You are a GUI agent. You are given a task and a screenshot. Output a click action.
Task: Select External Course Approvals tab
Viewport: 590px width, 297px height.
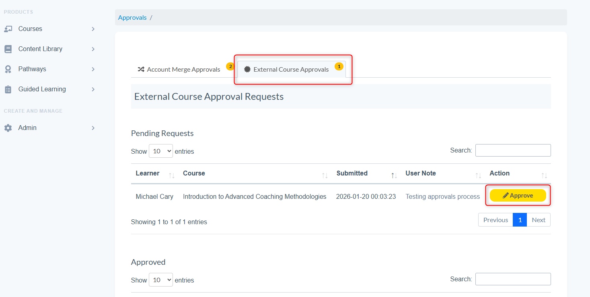(292, 69)
